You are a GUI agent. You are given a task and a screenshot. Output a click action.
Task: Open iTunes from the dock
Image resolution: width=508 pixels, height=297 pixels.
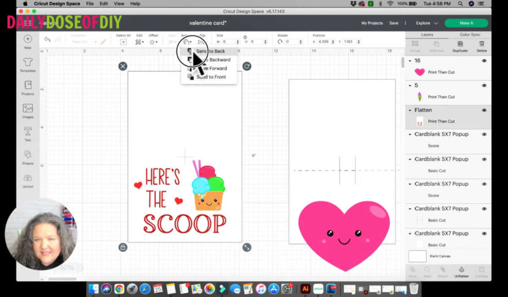pos(261,289)
